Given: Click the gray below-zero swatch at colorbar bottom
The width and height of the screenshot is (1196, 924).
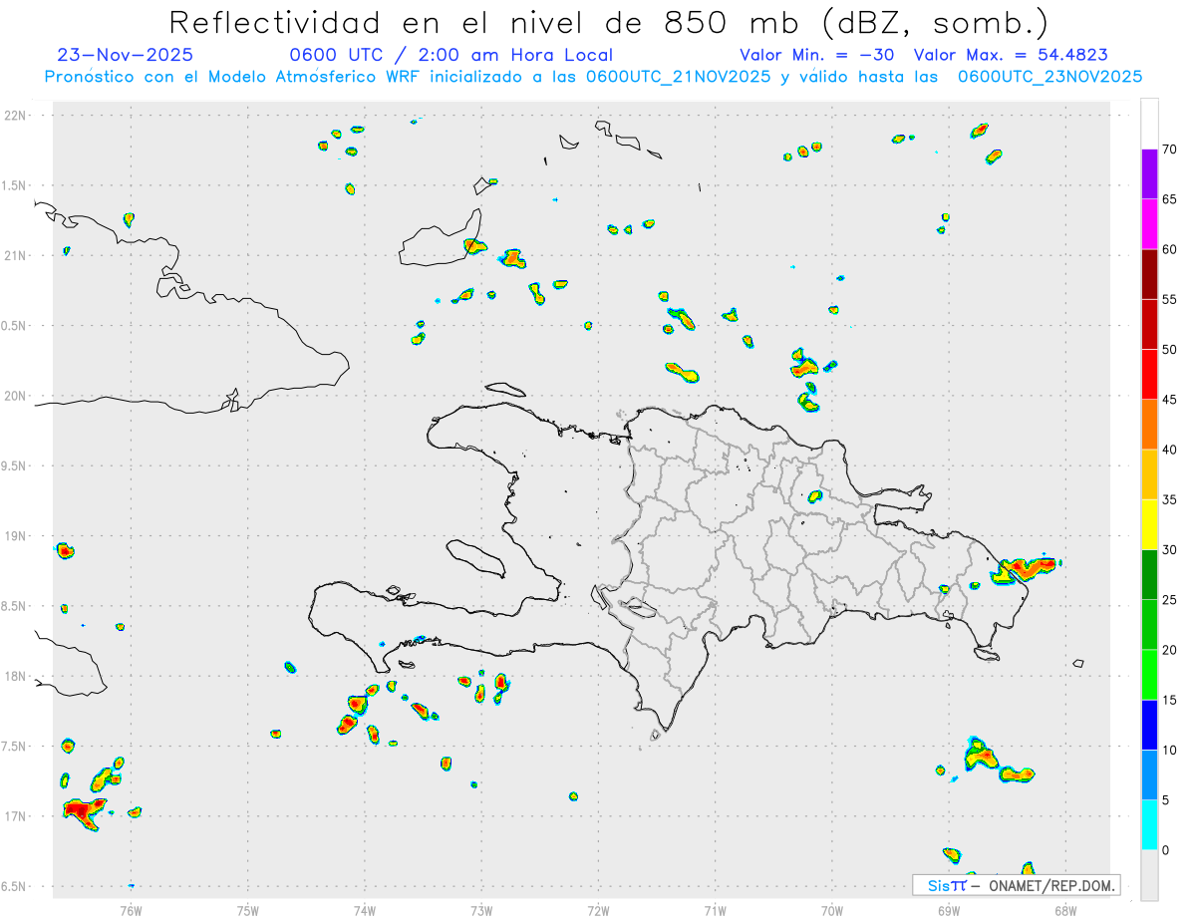Looking at the screenshot, I should (1149, 875).
